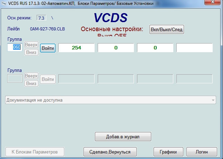The image size is (223, 159).
Task: Click Вверх in the second group row
Action: (31, 76)
